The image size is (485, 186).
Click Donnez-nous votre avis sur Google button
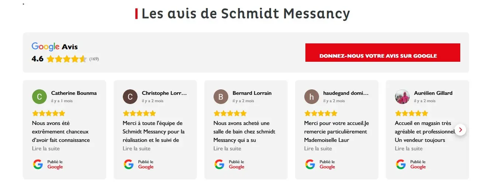[383, 53]
